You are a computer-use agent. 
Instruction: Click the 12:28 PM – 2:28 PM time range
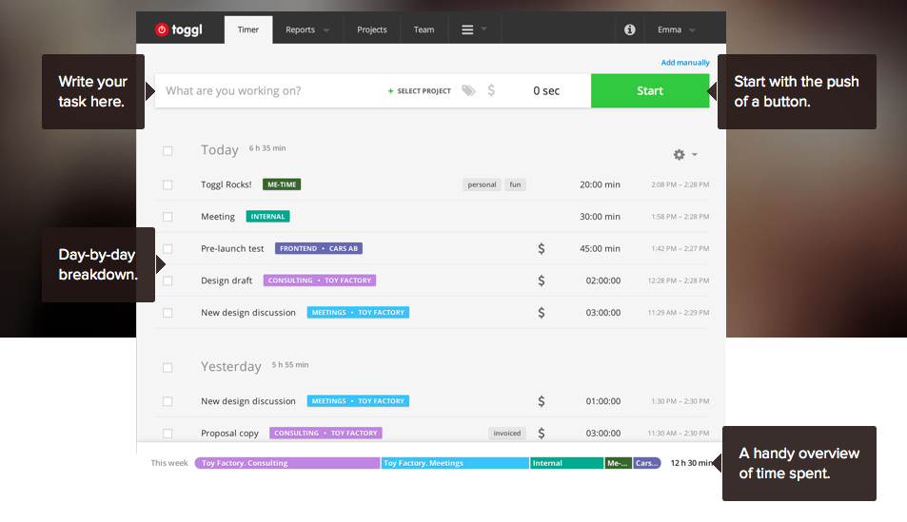point(679,280)
